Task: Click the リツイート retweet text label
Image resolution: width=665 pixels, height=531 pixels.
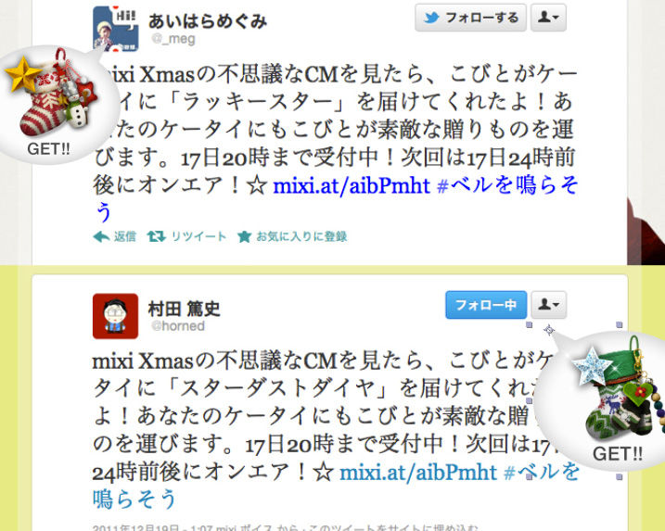Action: pos(198,236)
